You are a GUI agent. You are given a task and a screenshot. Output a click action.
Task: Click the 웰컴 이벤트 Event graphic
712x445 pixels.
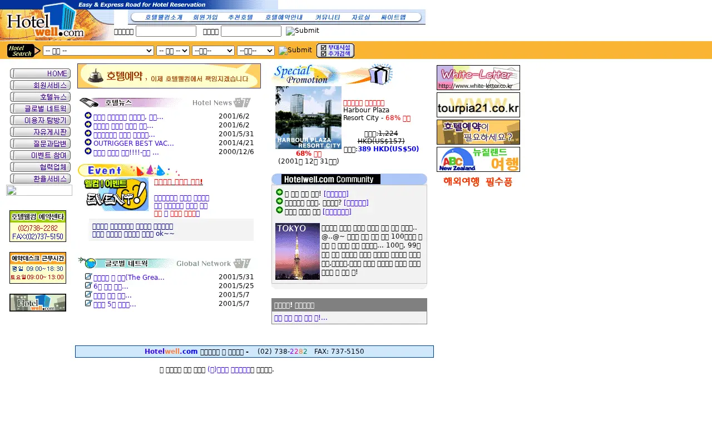pyautogui.click(x=116, y=194)
